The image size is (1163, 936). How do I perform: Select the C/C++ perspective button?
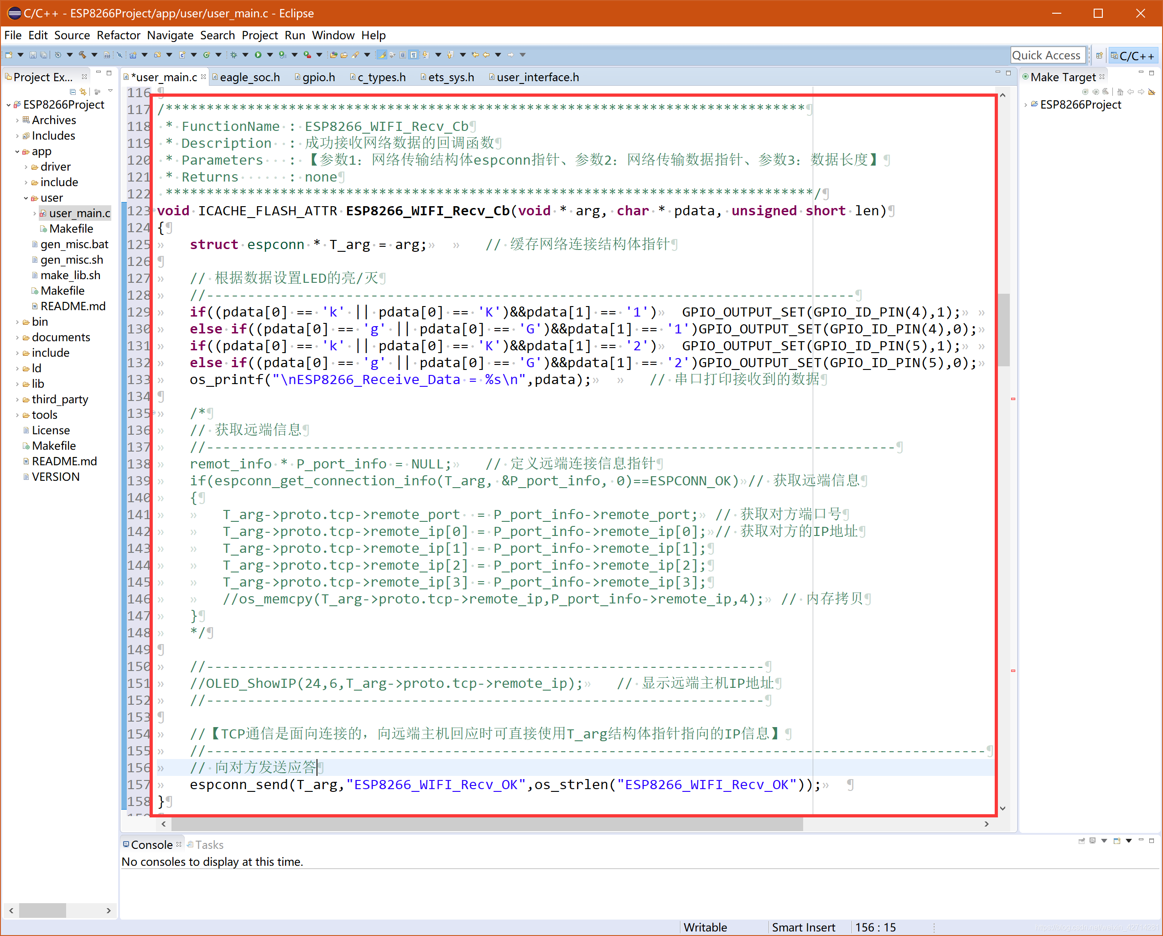coord(1133,56)
